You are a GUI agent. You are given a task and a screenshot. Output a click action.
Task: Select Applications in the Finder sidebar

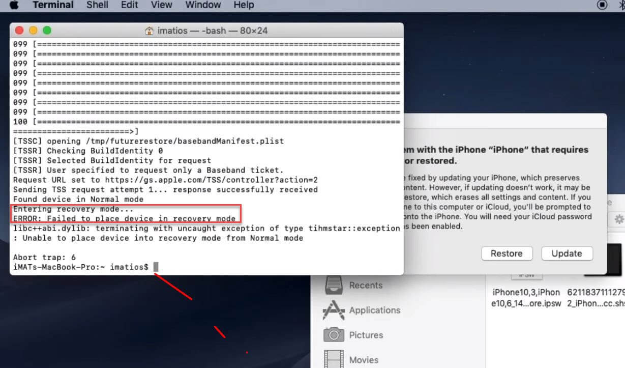374,310
